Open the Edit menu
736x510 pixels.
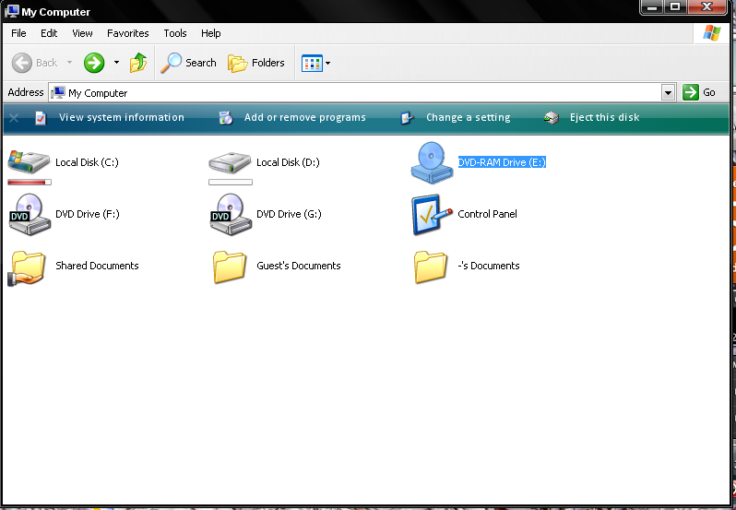[x=49, y=33]
